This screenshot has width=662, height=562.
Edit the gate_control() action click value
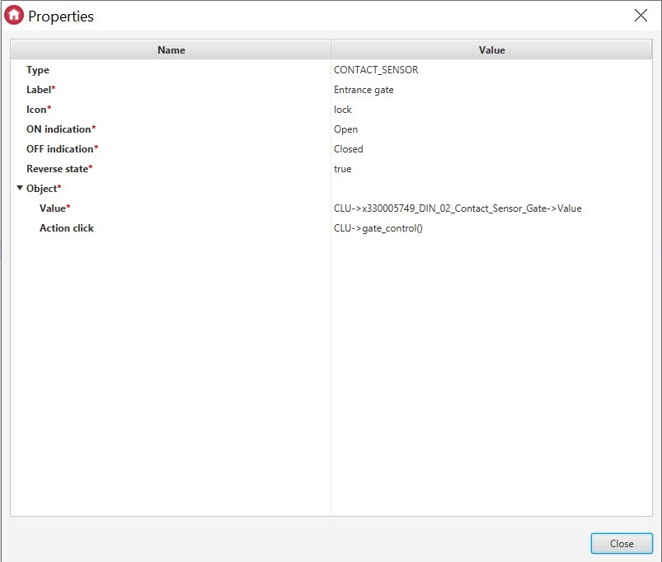[x=378, y=228]
